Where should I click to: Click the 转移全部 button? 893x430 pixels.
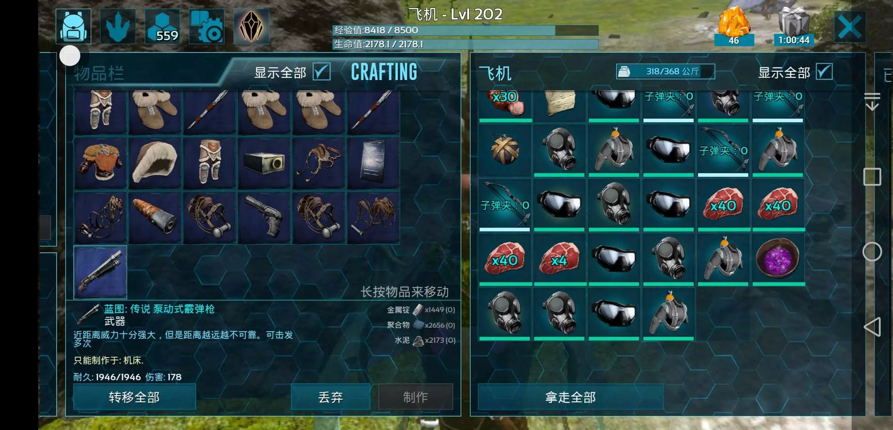(135, 397)
